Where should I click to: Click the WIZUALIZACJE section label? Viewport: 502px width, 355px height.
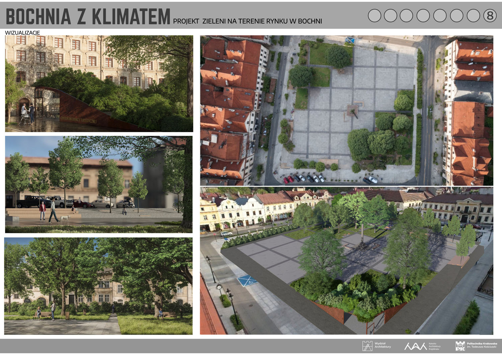point(22,33)
